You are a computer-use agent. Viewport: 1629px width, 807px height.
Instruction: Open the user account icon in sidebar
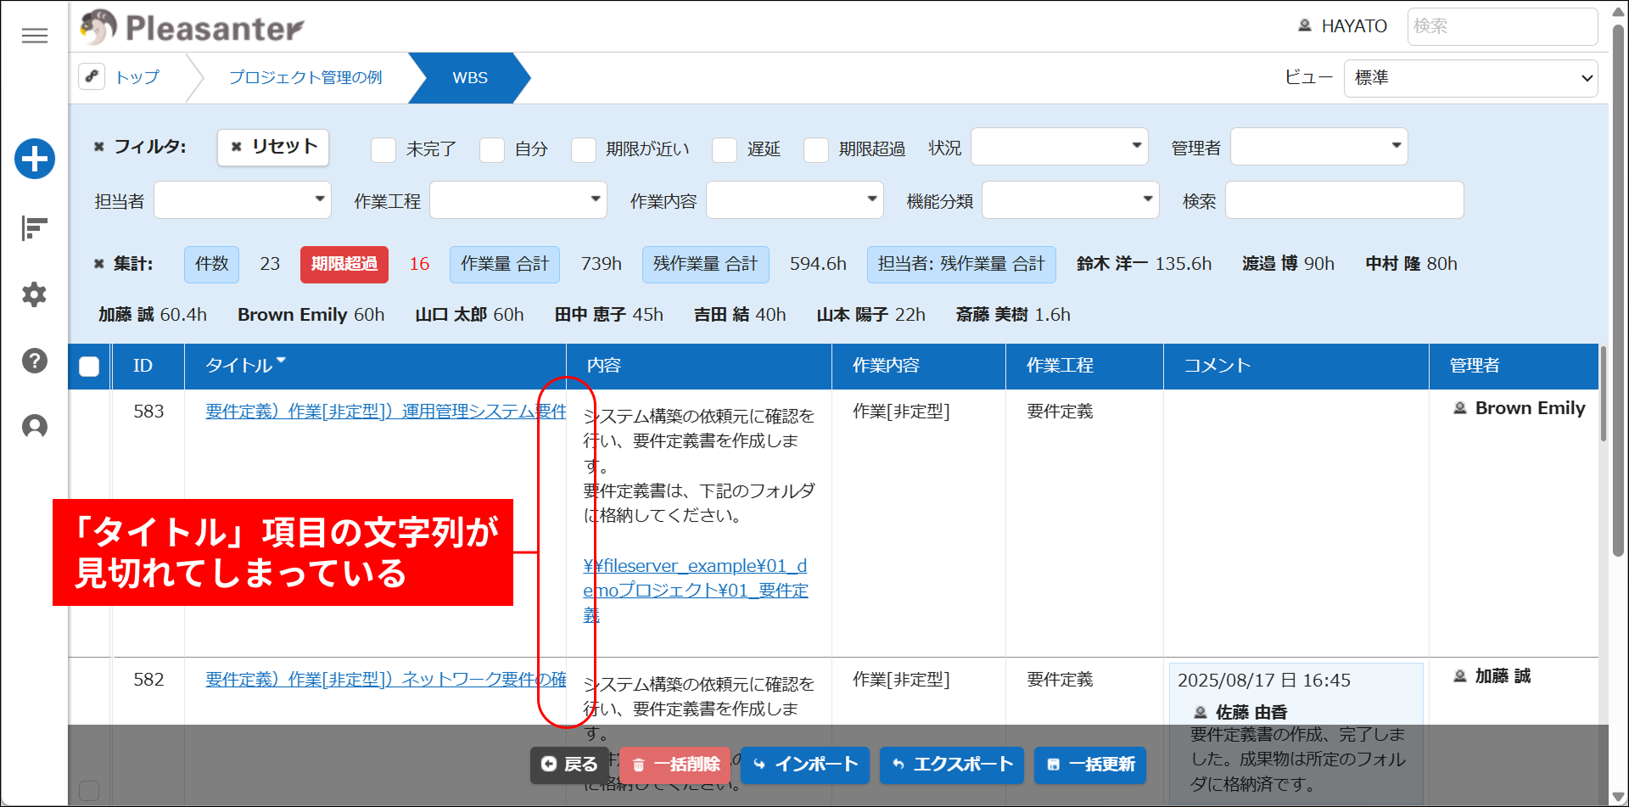(x=35, y=426)
